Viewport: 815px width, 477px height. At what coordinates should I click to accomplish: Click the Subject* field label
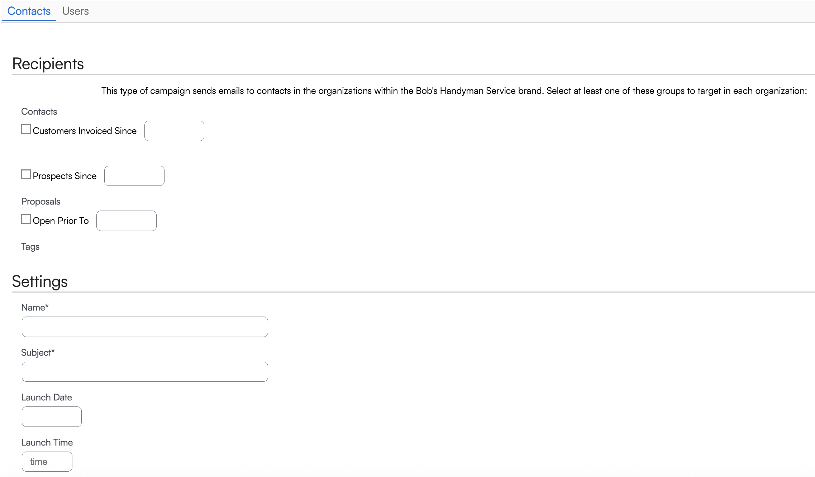(38, 353)
